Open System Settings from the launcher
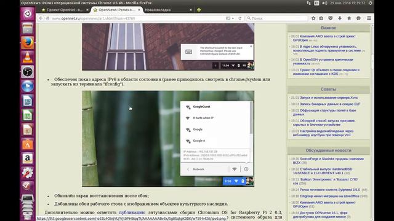 coord(27,173)
